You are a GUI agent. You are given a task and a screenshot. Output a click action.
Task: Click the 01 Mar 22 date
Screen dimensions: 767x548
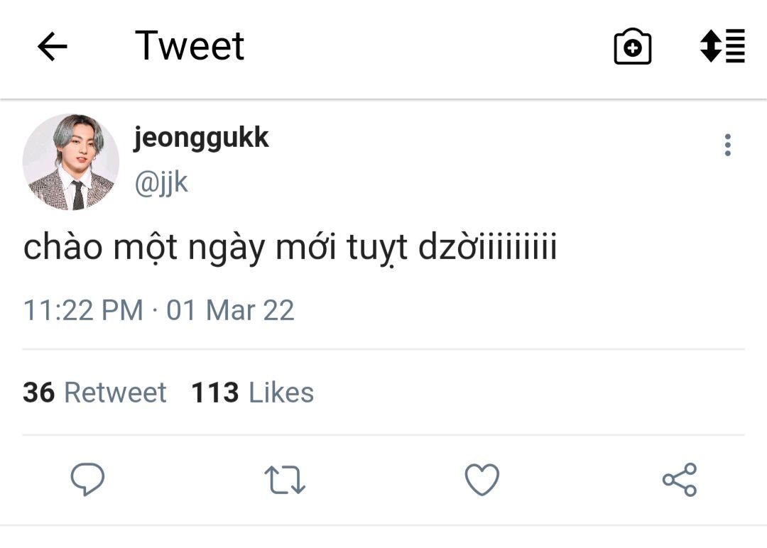(x=230, y=310)
